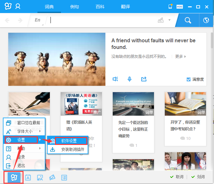
Task: Click the search magnifier button
Action: pos(188,20)
